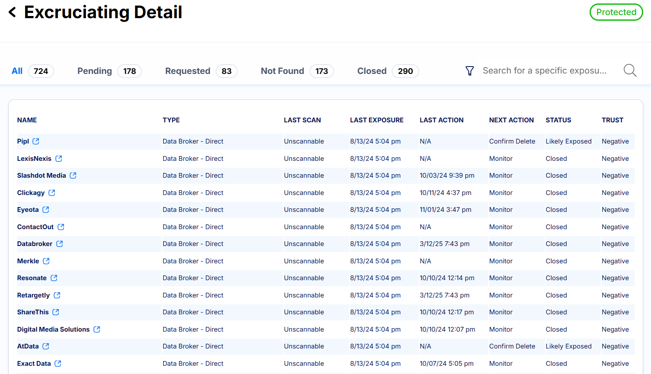Image resolution: width=651 pixels, height=374 pixels.
Task: Click Likely Exposed status in Pipl row
Action: 568,141
